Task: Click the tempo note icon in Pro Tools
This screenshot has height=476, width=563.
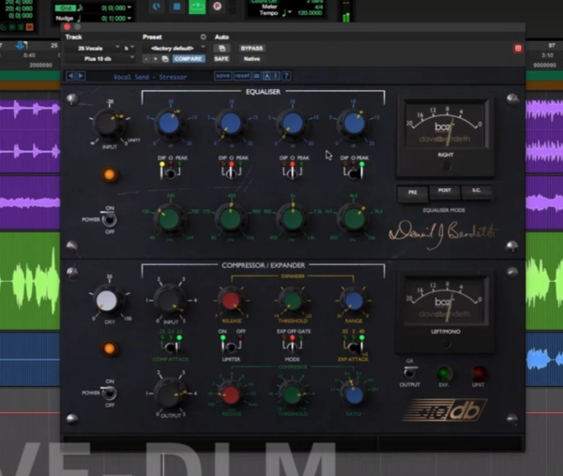Action: pos(284,13)
